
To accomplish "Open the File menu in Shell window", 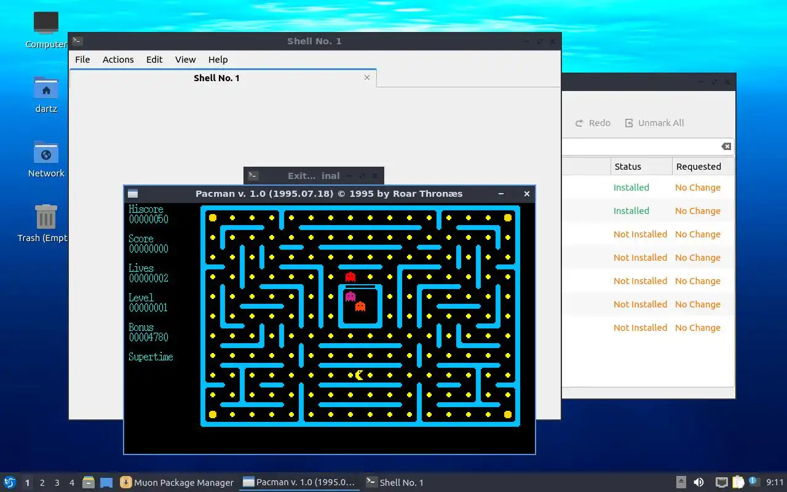I will pyautogui.click(x=82, y=60).
